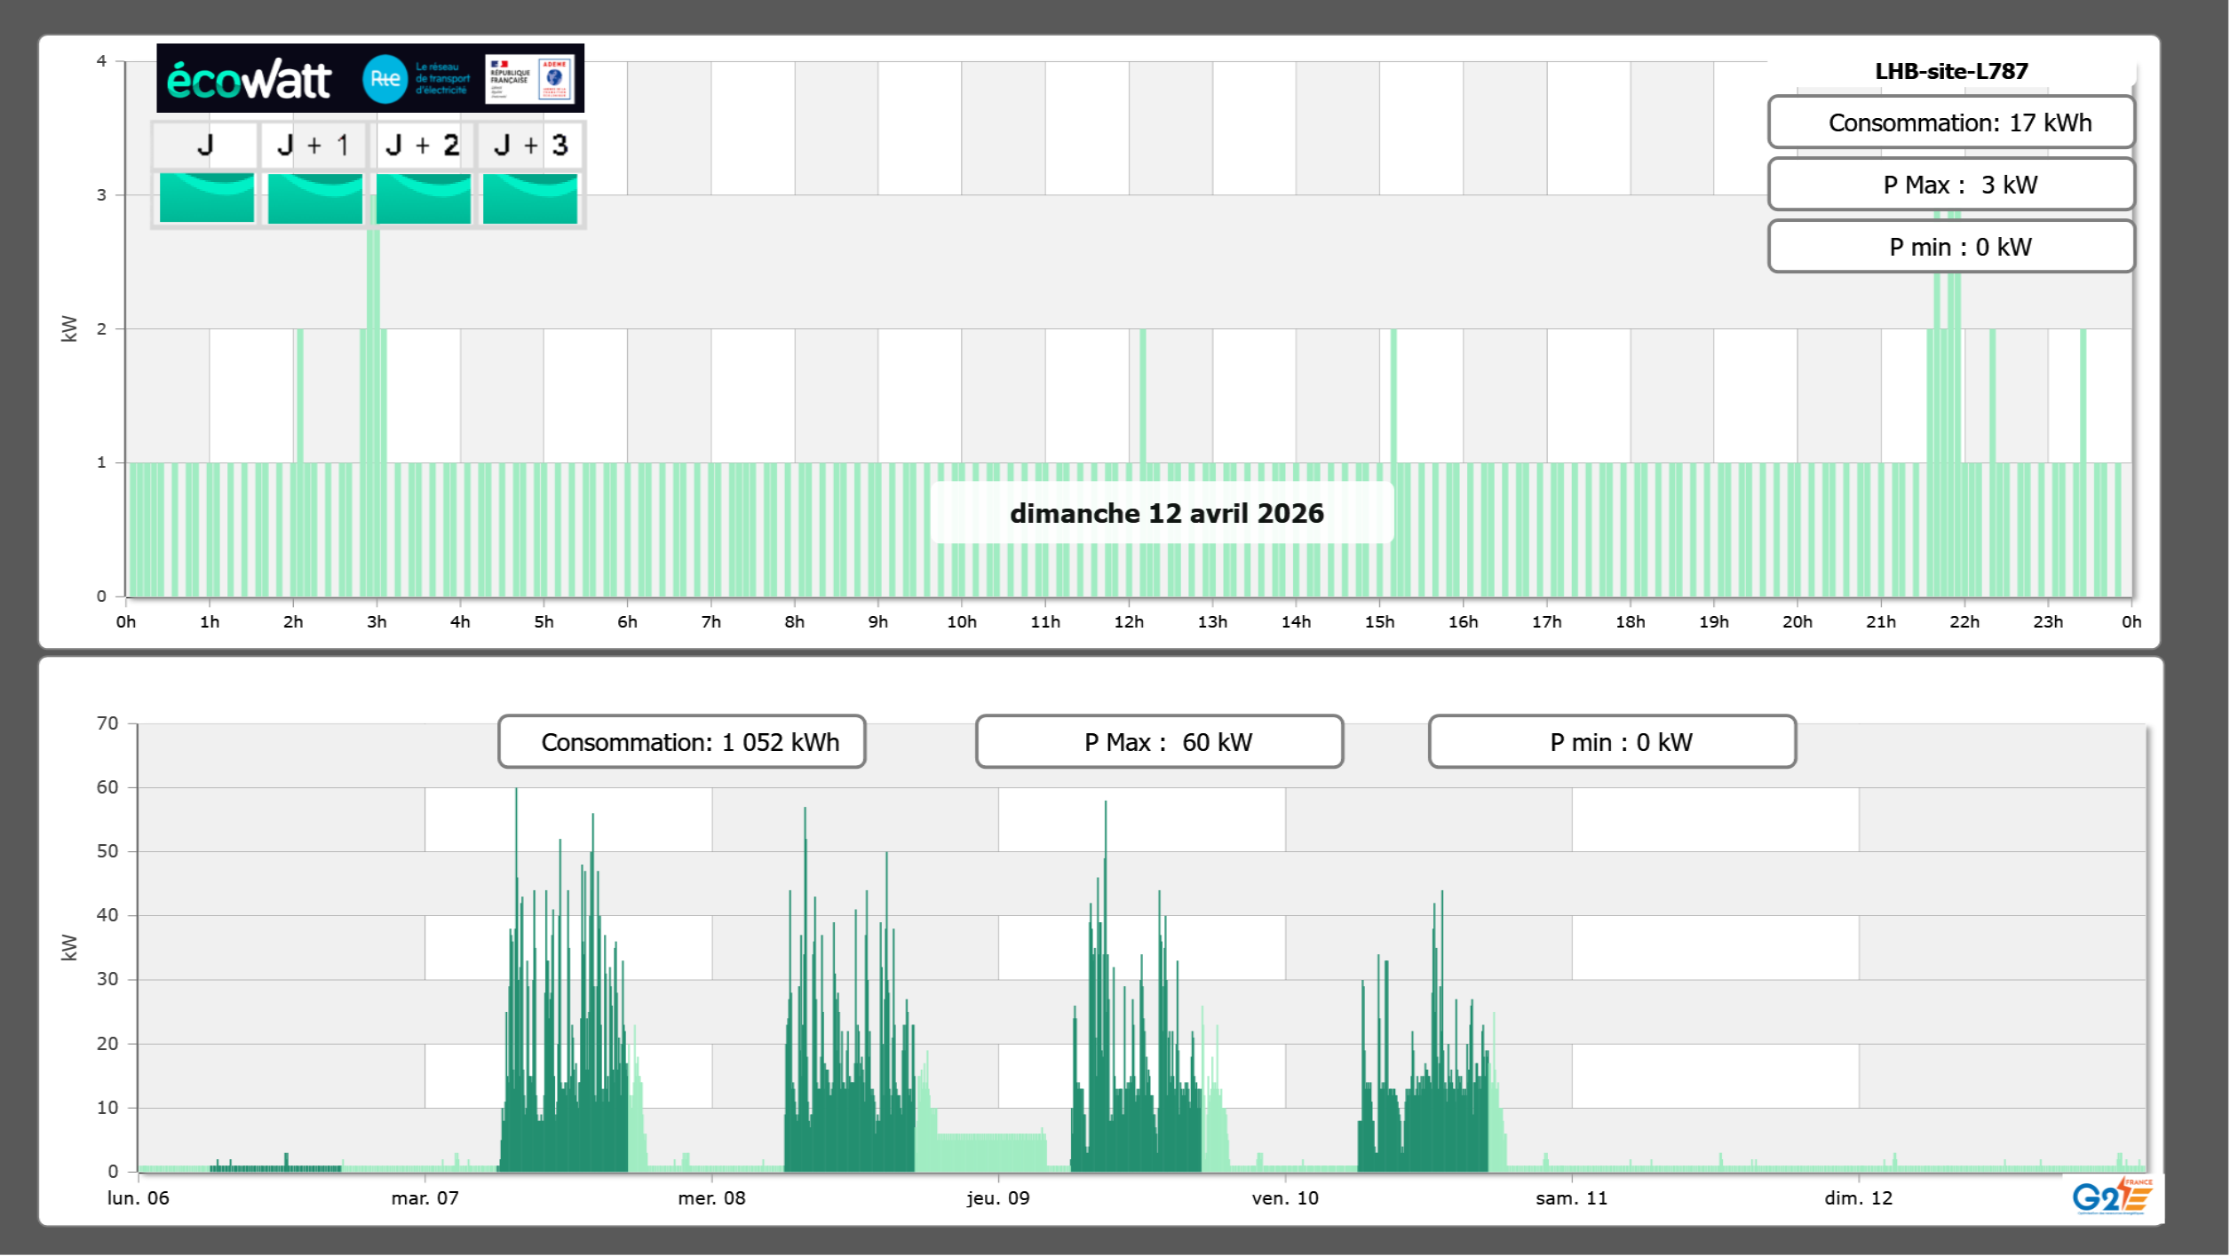Click the République Française ADEME logo

[x=530, y=79]
